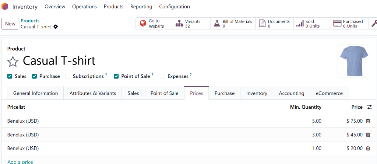
Task: Click the Sold 0 Units stat label
Action: coord(313,24)
